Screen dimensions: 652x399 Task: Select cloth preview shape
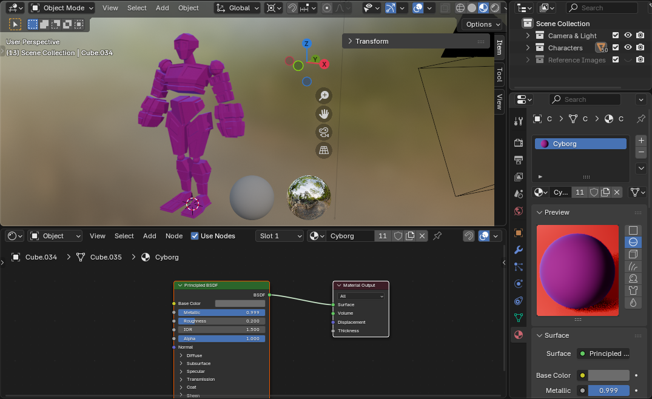pos(633,290)
